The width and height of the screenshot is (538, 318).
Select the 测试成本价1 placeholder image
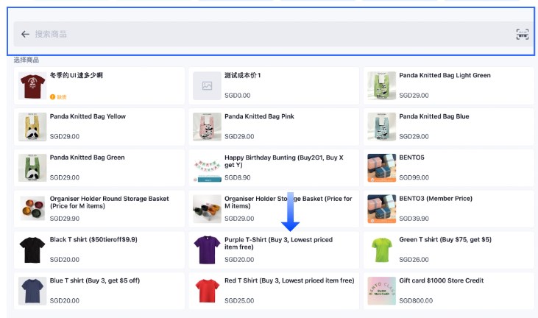[x=207, y=86]
